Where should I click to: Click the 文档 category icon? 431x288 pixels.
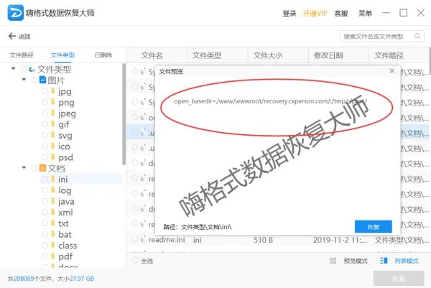tap(42, 167)
